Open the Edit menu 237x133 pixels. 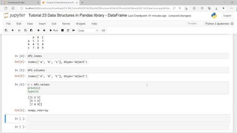[19, 24]
